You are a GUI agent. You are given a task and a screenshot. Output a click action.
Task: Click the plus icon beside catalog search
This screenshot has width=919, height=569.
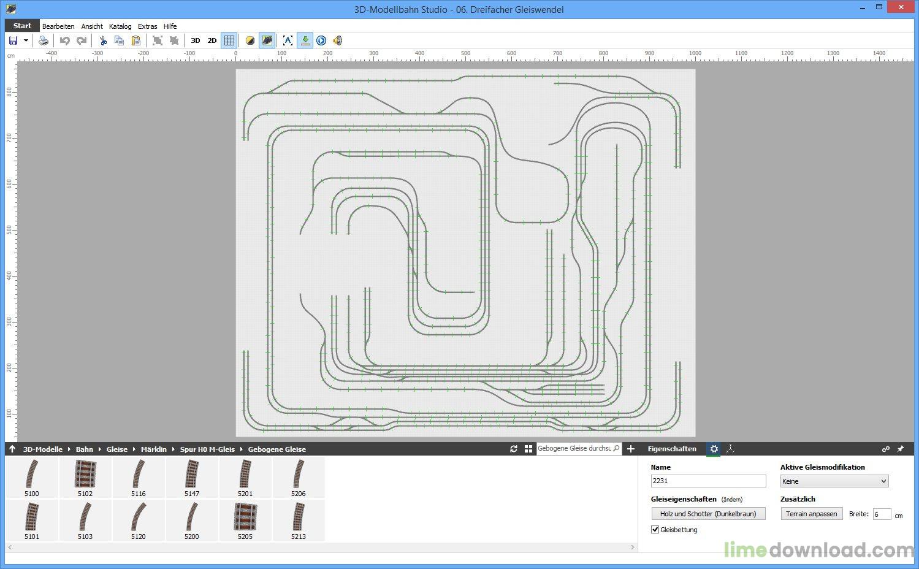coord(631,449)
